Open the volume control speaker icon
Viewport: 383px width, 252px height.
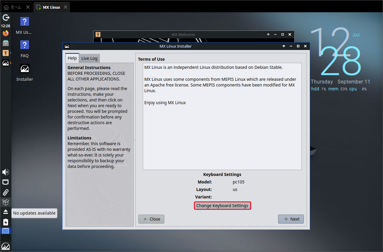tap(6, 172)
